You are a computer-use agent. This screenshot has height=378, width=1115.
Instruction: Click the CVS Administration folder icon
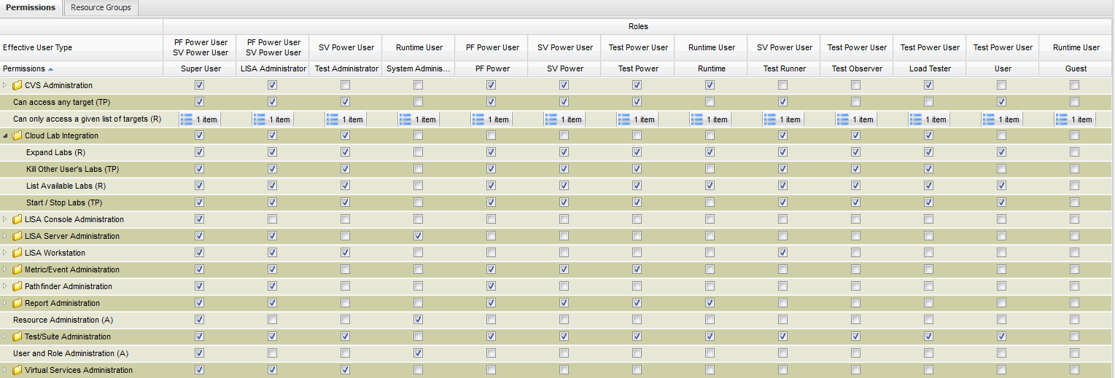click(17, 85)
